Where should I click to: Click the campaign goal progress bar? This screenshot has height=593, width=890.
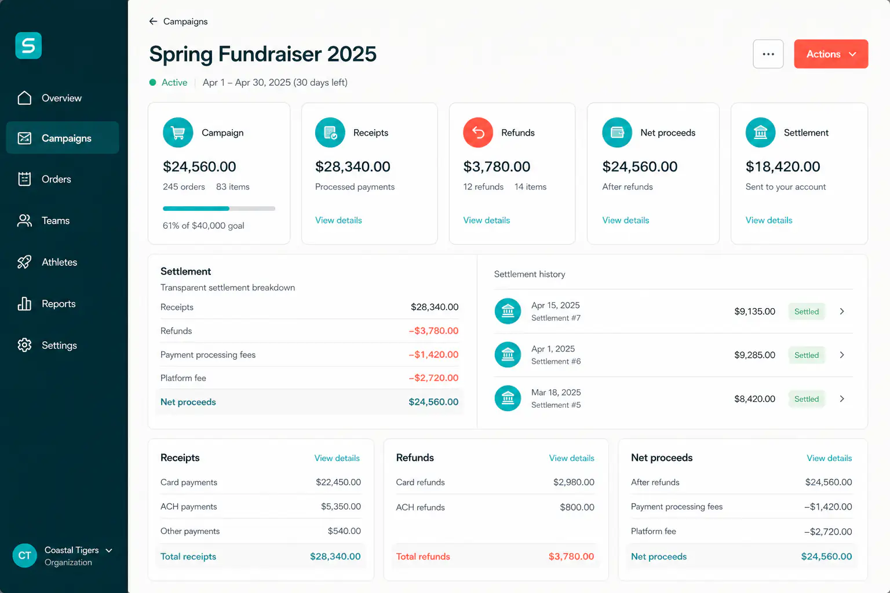tap(219, 208)
